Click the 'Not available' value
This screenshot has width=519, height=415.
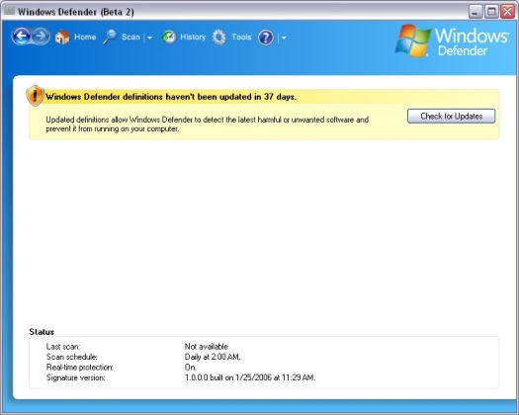point(207,347)
